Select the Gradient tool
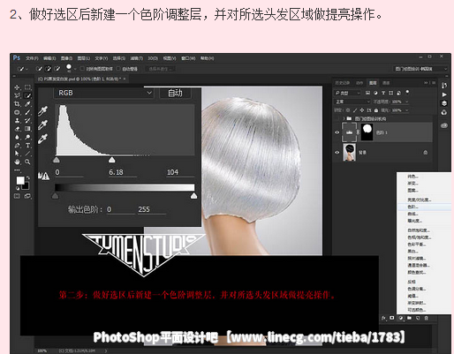 click(27, 129)
